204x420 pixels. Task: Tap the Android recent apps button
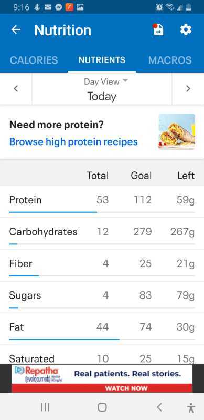[45, 407]
